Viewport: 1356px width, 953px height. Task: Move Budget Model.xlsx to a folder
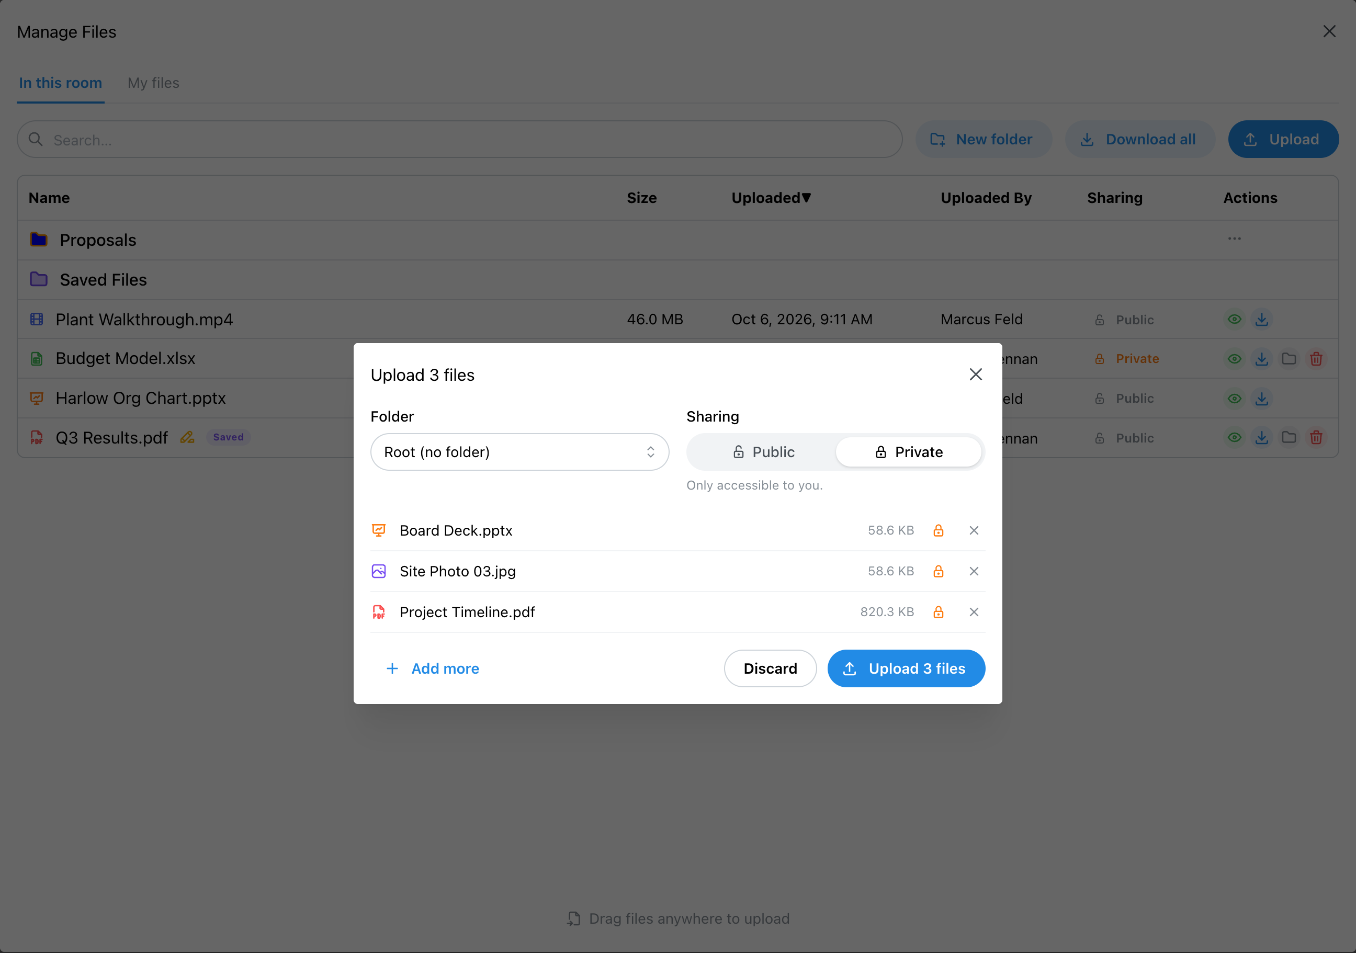tap(1289, 358)
